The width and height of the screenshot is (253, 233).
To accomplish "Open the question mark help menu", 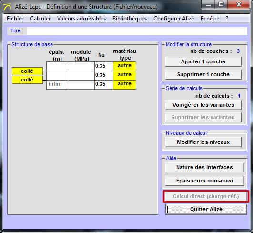I will point(227,19).
